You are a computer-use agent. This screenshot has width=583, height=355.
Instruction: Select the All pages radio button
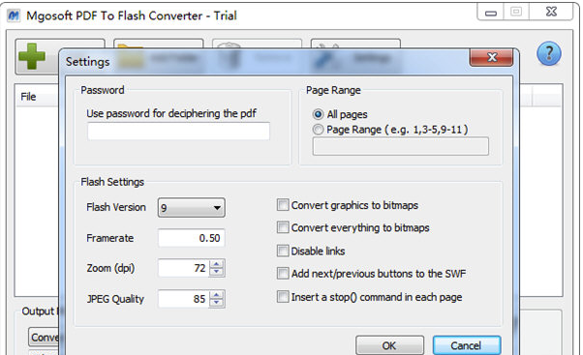point(318,114)
